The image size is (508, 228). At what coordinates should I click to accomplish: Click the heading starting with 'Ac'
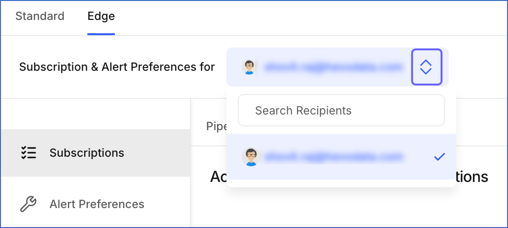[218, 177]
